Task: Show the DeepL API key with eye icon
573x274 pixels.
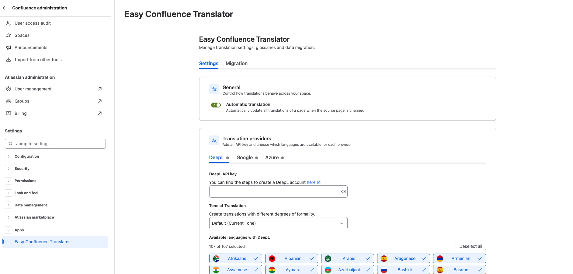Action: pos(344,191)
